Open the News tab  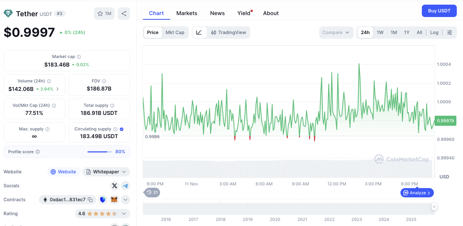[217, 13]
